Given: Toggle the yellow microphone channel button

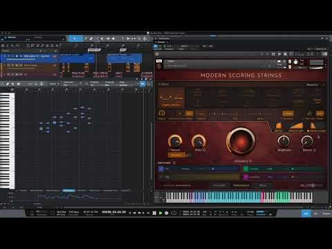Looking at the screenshot, I should click(x=161, y=177).
